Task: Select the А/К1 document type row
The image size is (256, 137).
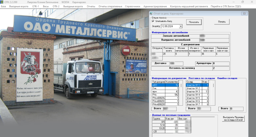Action: click(165, 85)
